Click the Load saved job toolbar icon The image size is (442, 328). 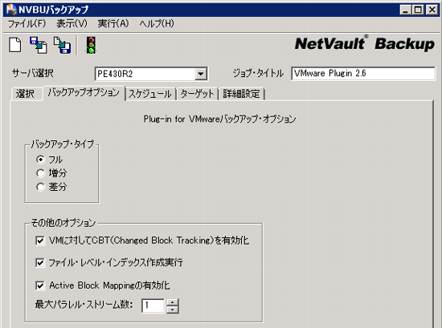pyautogui.click(x=39, y=45)
